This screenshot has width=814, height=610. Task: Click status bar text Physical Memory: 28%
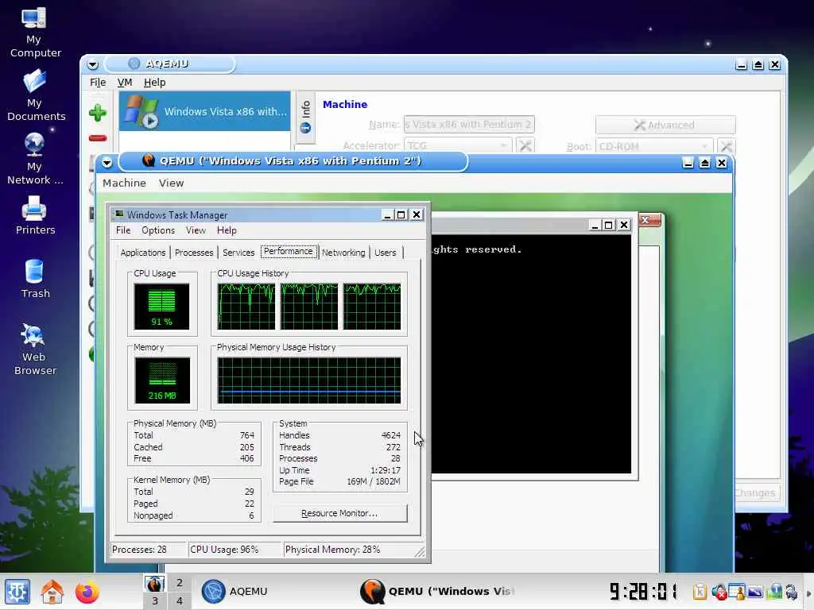[333, 550]
